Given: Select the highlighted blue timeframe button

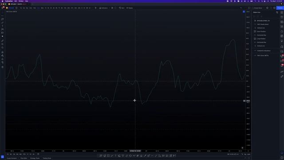Looking at the screenshot, I should (x=39, y=8).
